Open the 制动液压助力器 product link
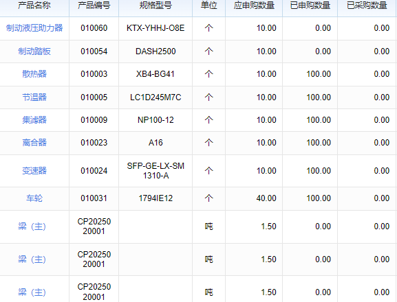Screen dimensions: 397x302 pos(34,27)
